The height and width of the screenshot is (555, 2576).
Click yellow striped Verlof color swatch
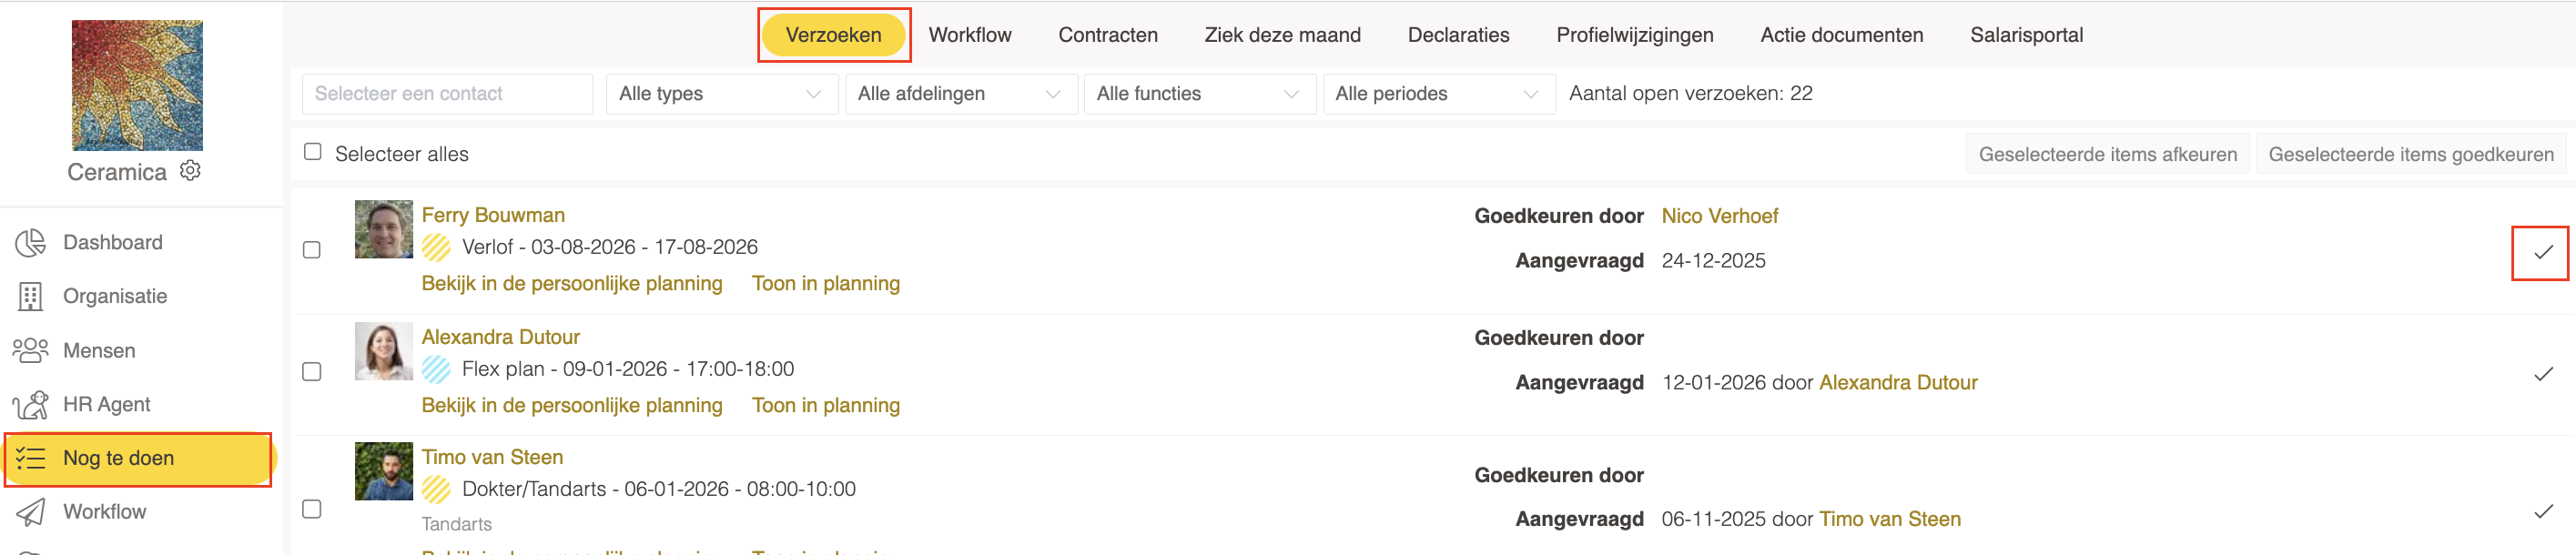(436, 247)
